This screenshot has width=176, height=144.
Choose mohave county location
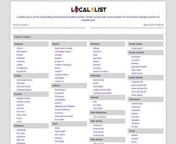(23, 102)
